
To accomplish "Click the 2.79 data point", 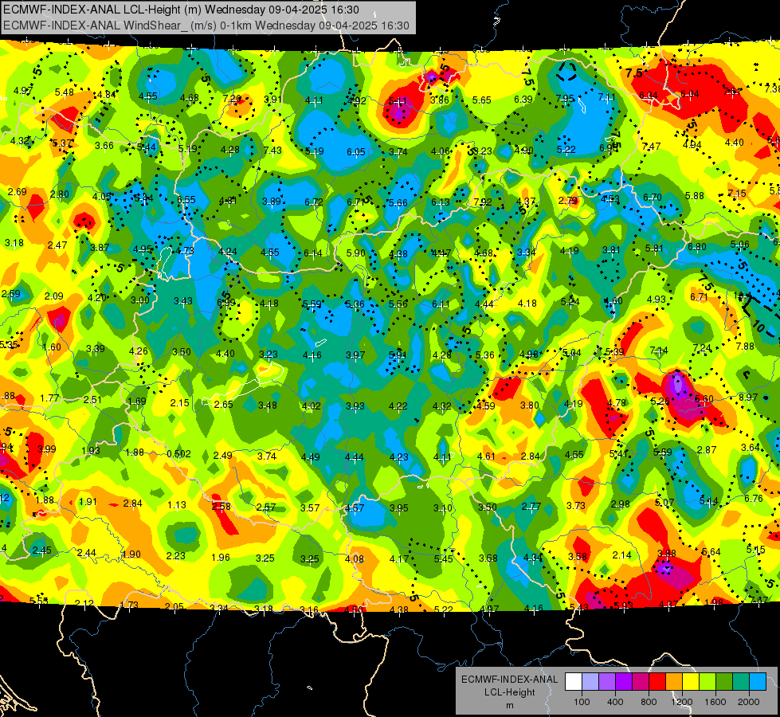I will coord(567,201).
